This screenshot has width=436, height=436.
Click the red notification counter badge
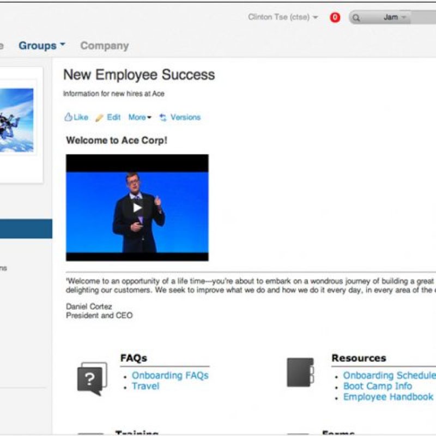point(335,17)
